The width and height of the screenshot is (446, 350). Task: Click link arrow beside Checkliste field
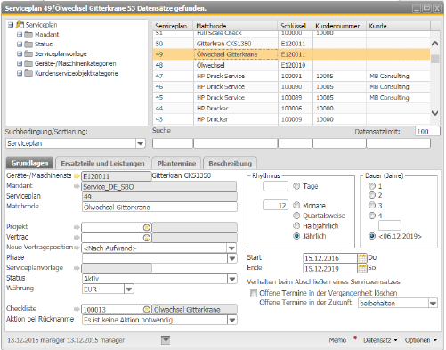point(77,309)
